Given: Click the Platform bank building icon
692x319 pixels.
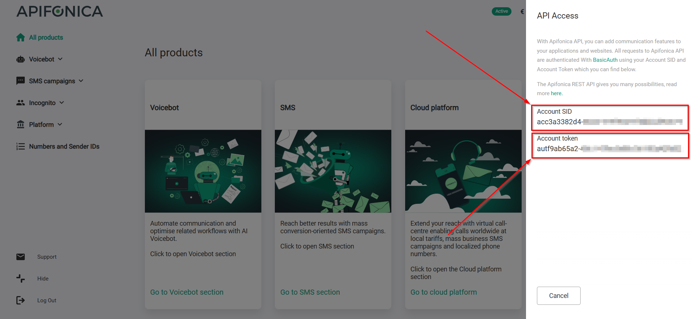Looking at the screenshot, I should point(20,125).
